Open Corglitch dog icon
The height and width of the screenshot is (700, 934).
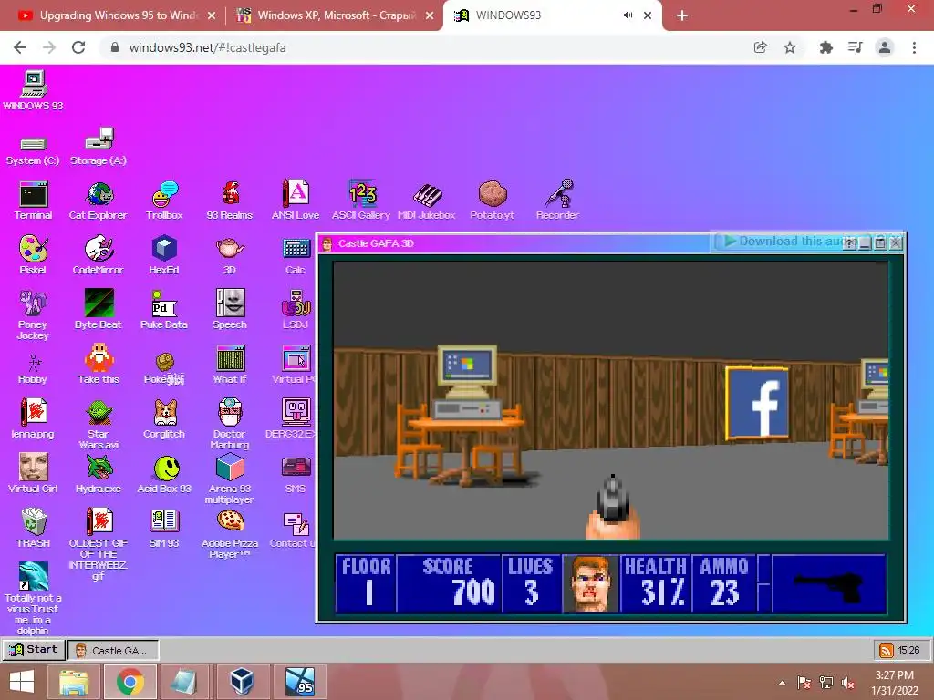[164, 418]
